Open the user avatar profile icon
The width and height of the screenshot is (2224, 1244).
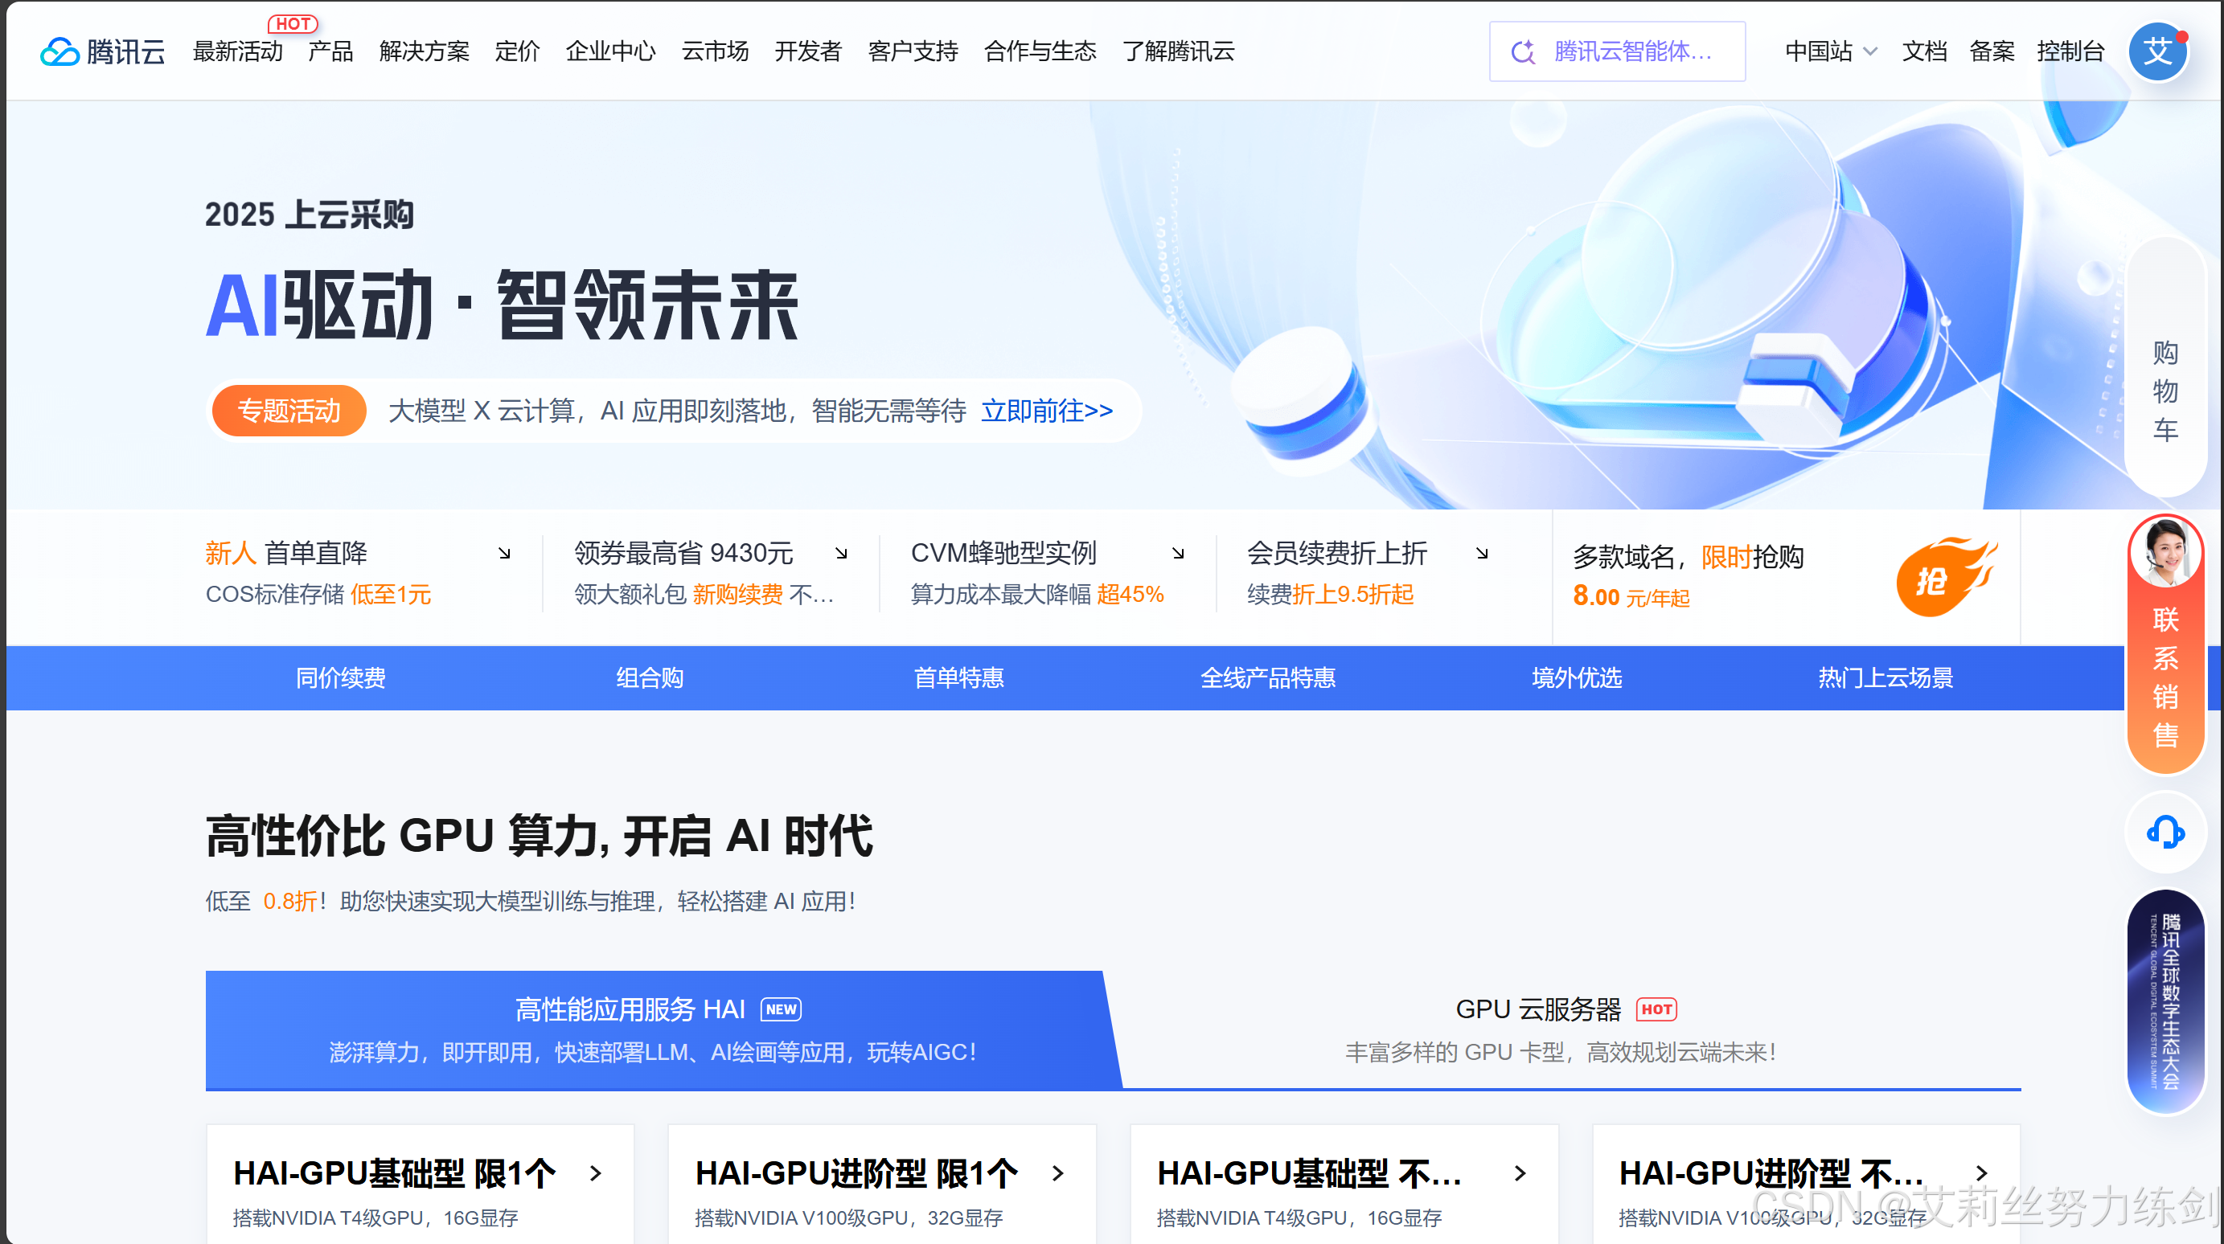(2156, 51)
